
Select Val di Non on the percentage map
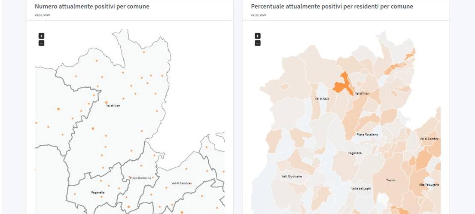pos(362,93)
